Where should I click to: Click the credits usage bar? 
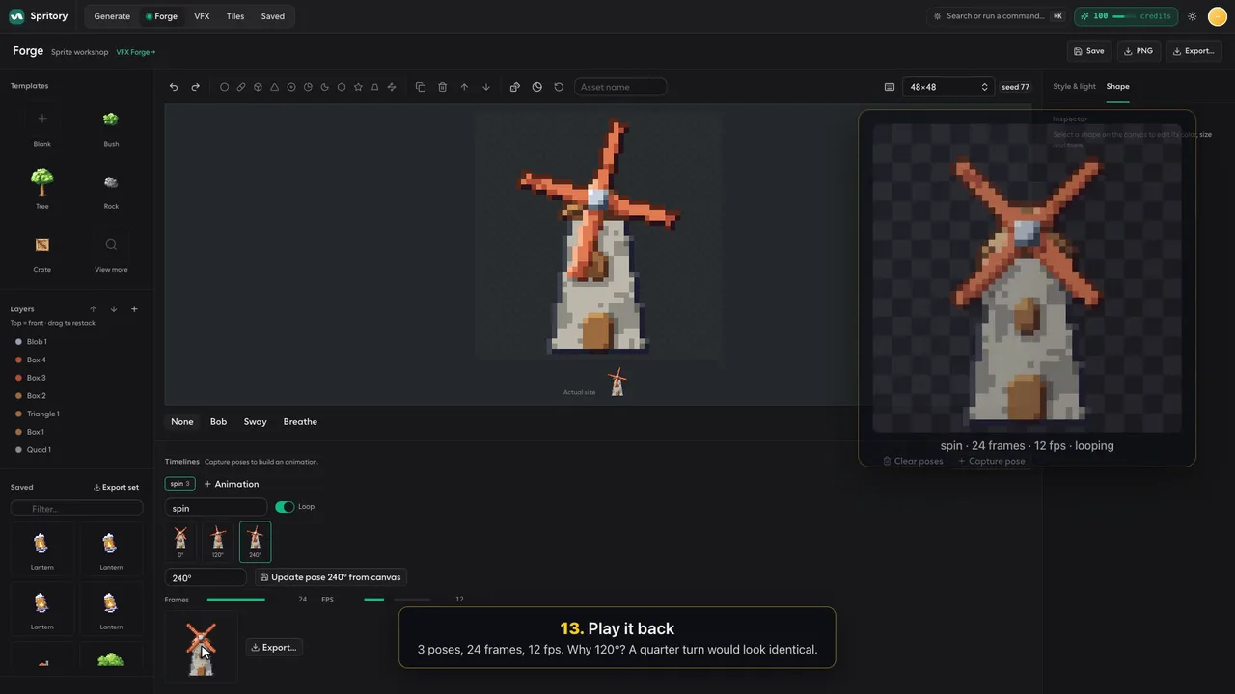click(1128, 16)
